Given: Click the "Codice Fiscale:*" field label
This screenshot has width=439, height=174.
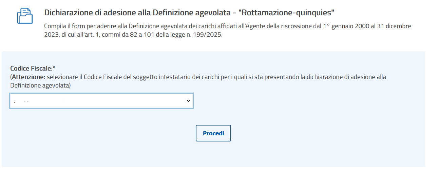Looking at the screenshot, I should pos(32,68).
